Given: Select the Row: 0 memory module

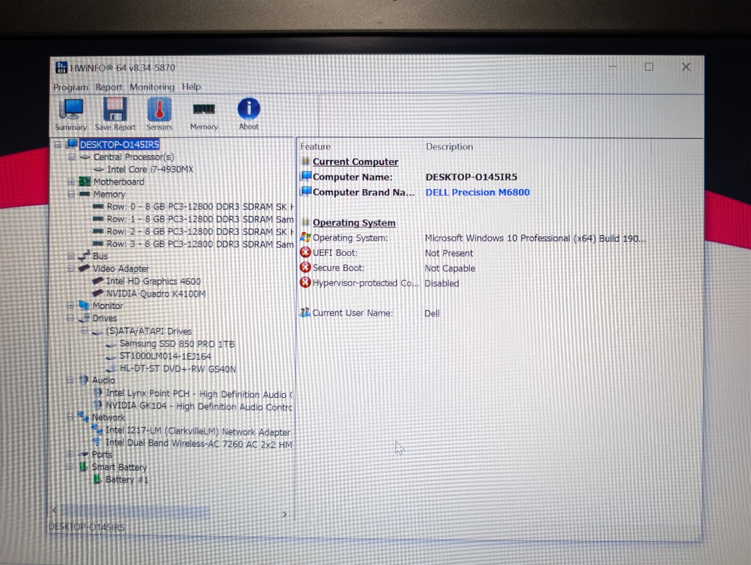Looking at the screenshot, I should pos(200,206).
